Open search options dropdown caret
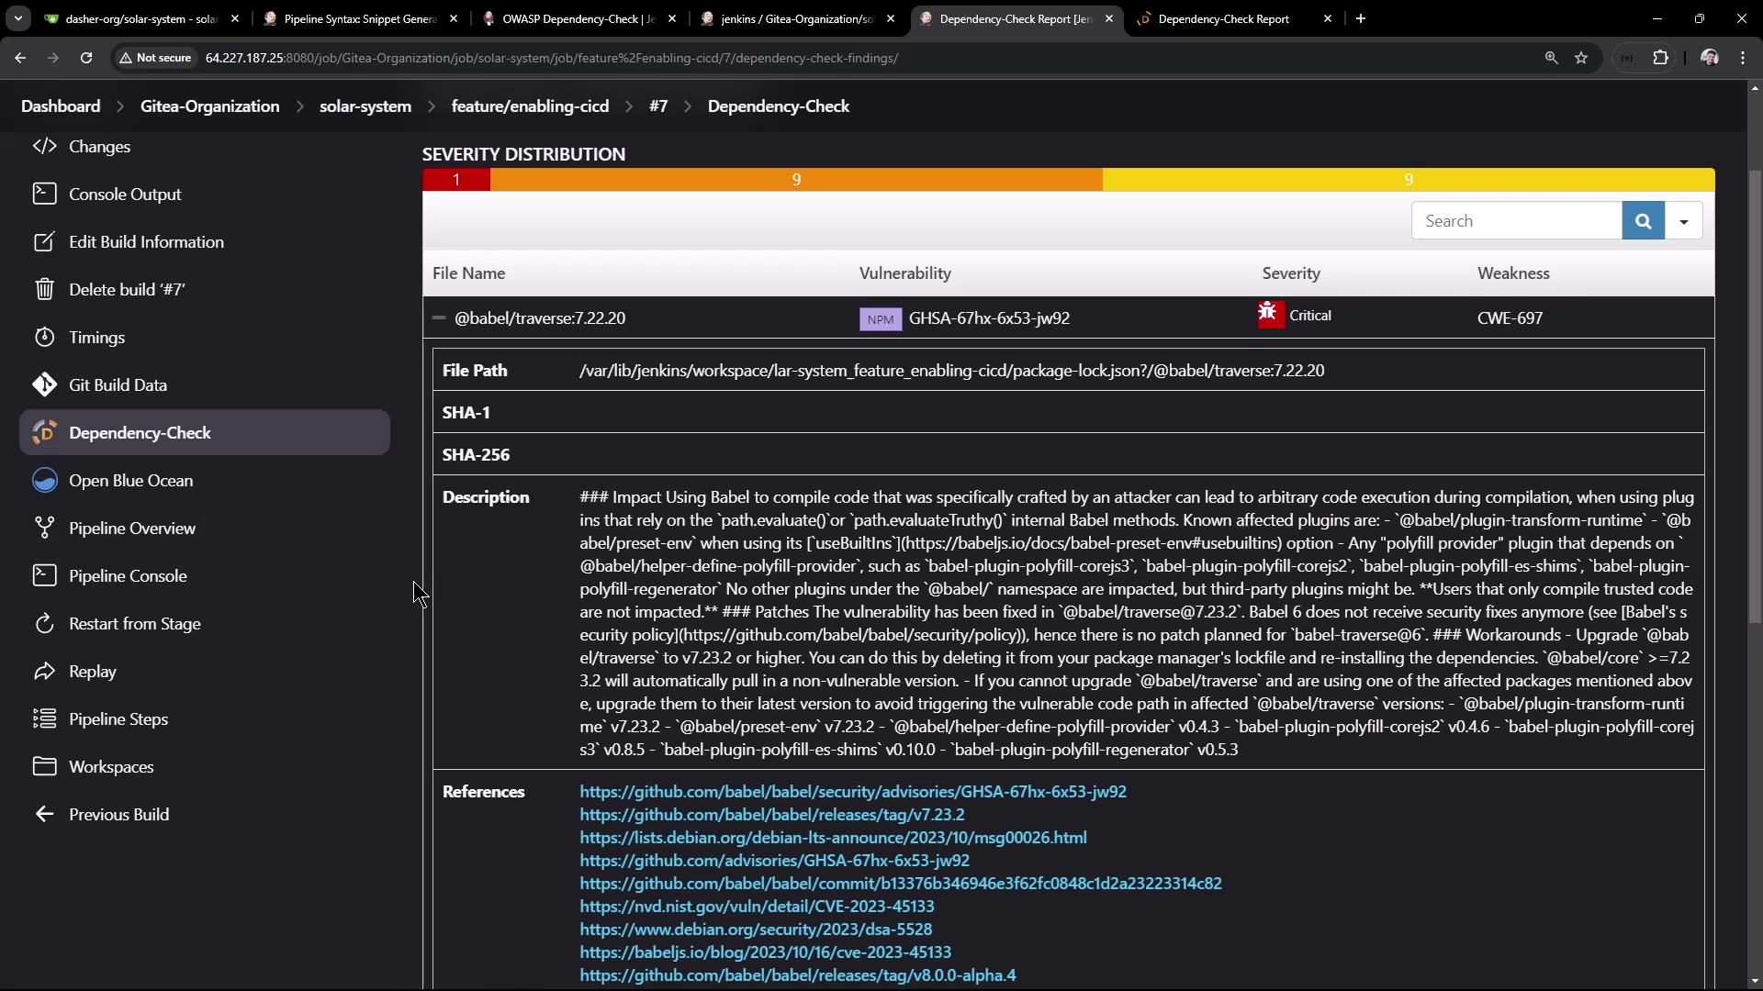 pos(1683,221)
